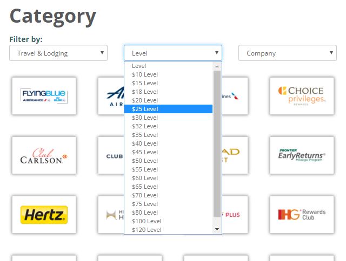This screenshot has height=261, width=346.
Task: Open the Company filter dropdown
Action: click(x=287, y=53)
